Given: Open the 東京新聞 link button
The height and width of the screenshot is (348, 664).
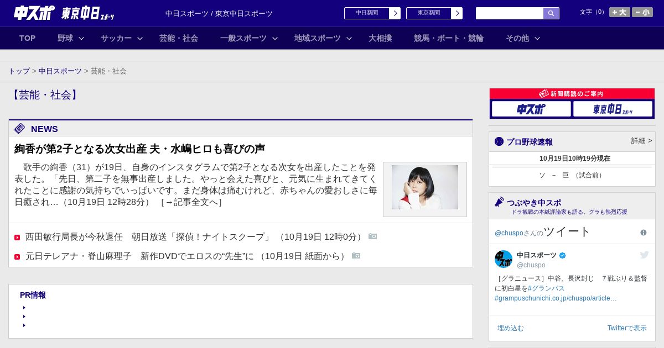Looking at the screenshot, I should (429, 13).
